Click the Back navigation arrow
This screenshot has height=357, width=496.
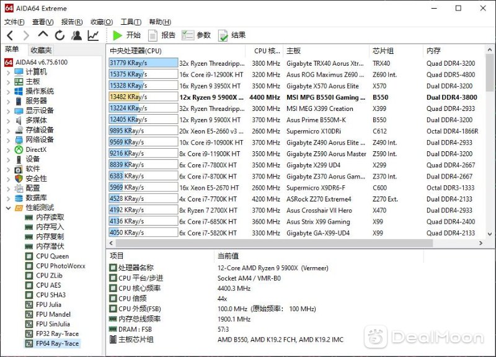pyautogui.click(x=10, y=35)
